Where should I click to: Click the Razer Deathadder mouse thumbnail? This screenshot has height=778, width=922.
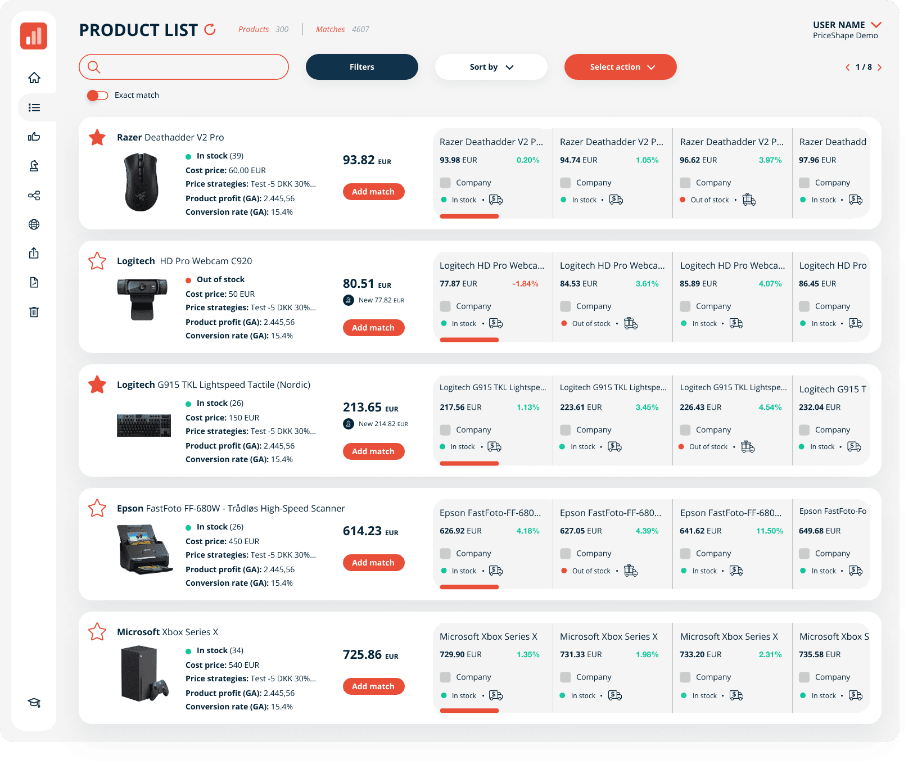click(142, 182)
